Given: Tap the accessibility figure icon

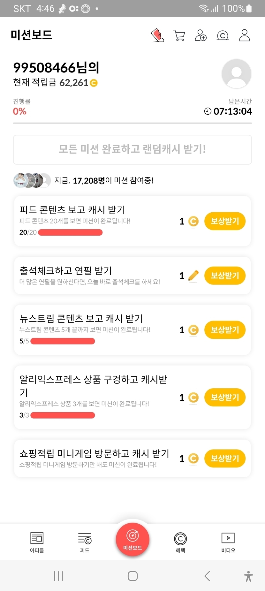Looking at the screenshot, I should point(248,576).
